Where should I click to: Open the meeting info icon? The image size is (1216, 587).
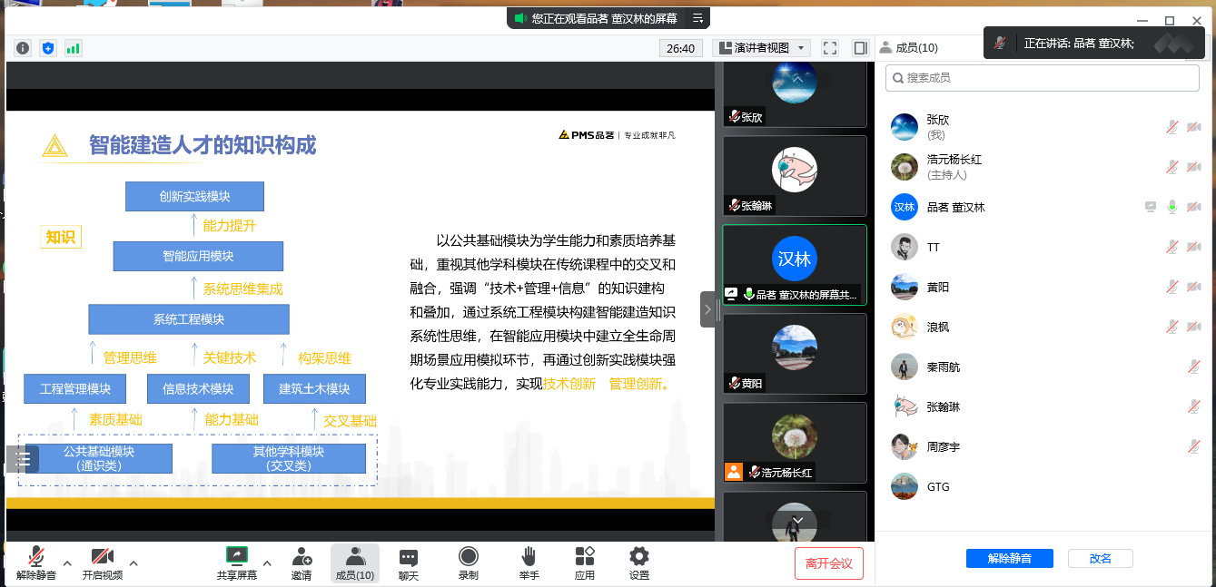point(23,48)
